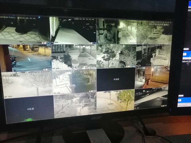Click the 22:37:35 timestamp in first tile
The image size is (191, 143).
tap(31, 18)
